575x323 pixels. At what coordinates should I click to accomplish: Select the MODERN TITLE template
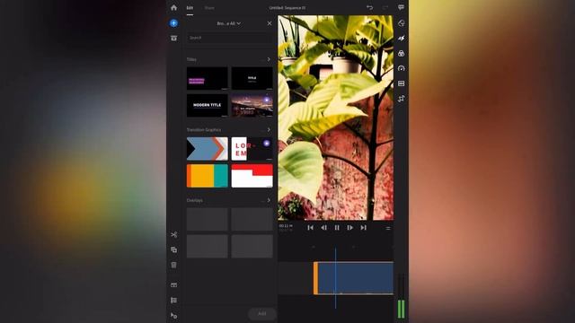(208, 106)
